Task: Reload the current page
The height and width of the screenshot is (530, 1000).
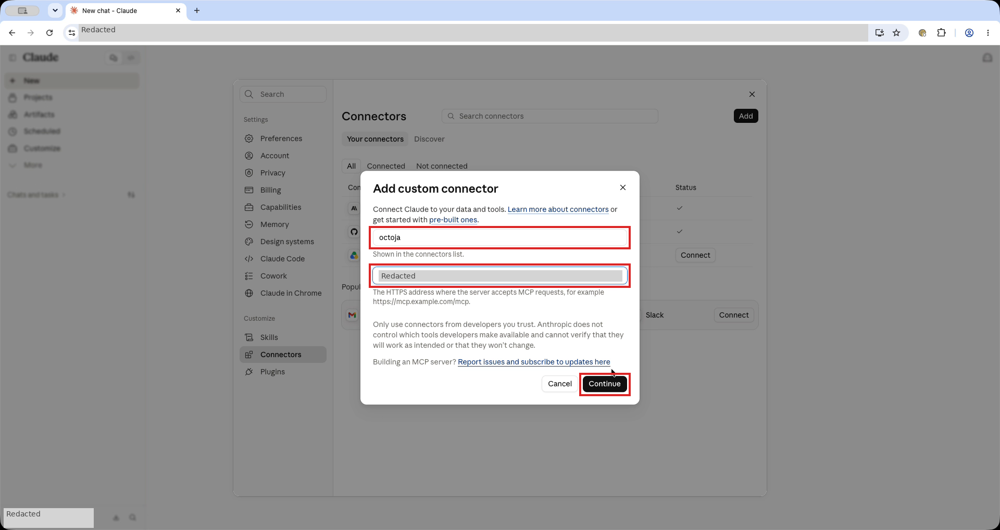Action: (x=49, y=33)
